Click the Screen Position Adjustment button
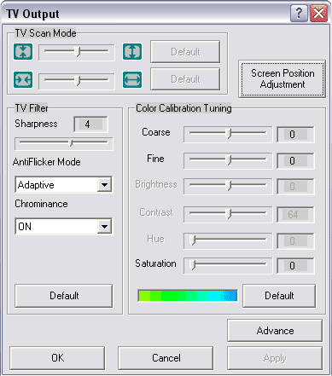Image resolution: width=332 pixels, height=376 pixels. (x=282, y=79)
